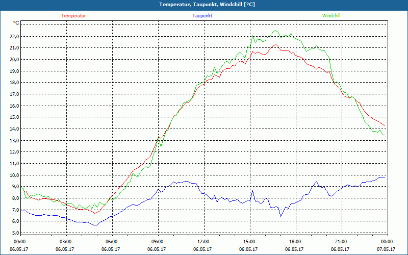Click the green Windchill legend label
Image resolution: width=408 pixels, height=255 pixels.
pos(331,16)
